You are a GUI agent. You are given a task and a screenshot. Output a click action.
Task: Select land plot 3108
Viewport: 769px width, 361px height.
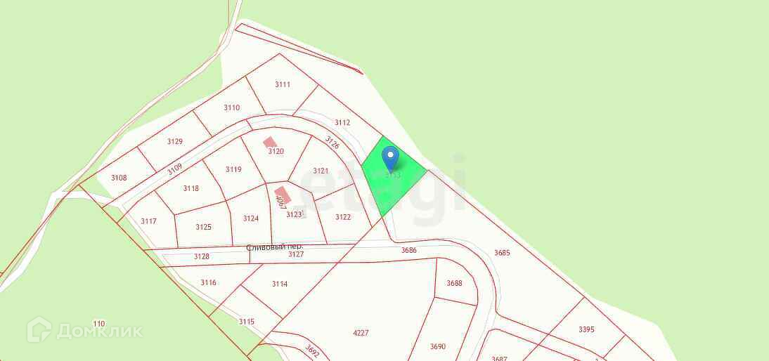tap(119, 178)
